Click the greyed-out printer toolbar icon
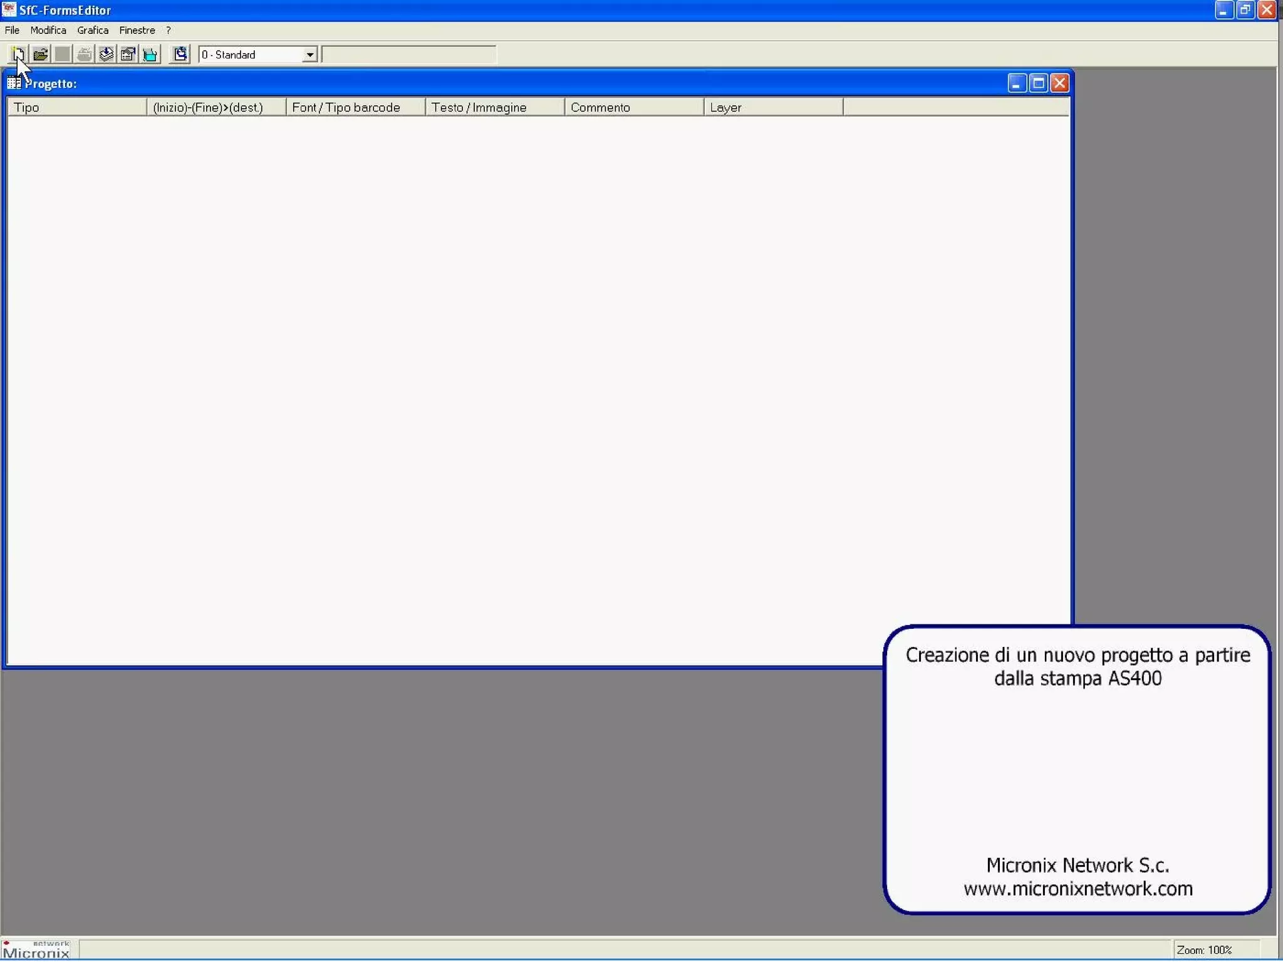This screenshot has width=1283, height=962. [84, 54]
